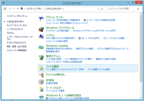The width and height of the screenshot is (144, 101).
Task: Open ユーザー アカウントとファミリー セーフティ category
Action: click(20, 38)
